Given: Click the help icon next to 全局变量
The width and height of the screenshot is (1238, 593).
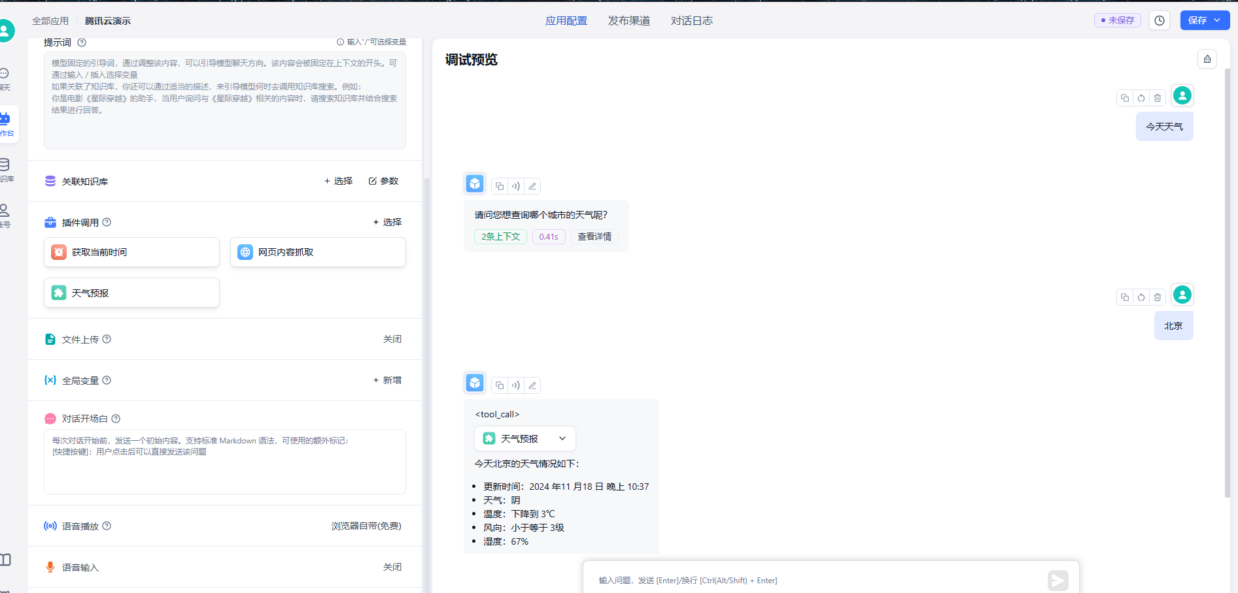Looking at the screenshot, I should (107, 380).
